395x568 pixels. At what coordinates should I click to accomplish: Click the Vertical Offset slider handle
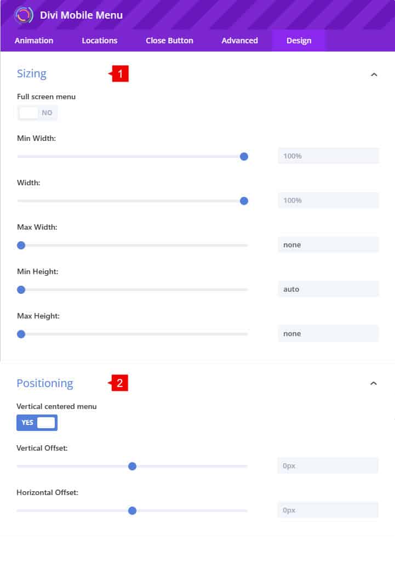(132, 466)
